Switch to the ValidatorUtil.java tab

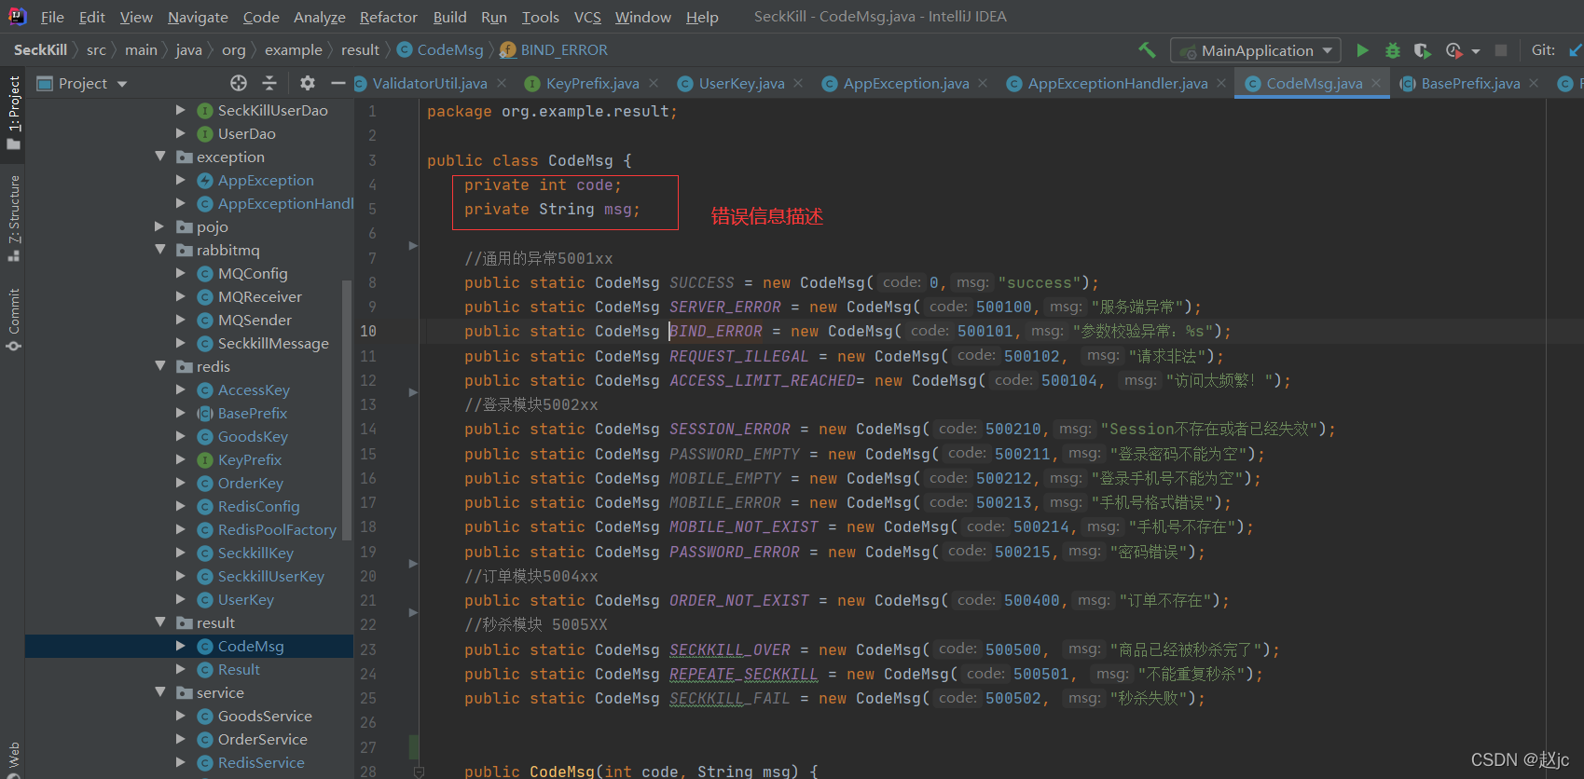[x=430, y=83]
